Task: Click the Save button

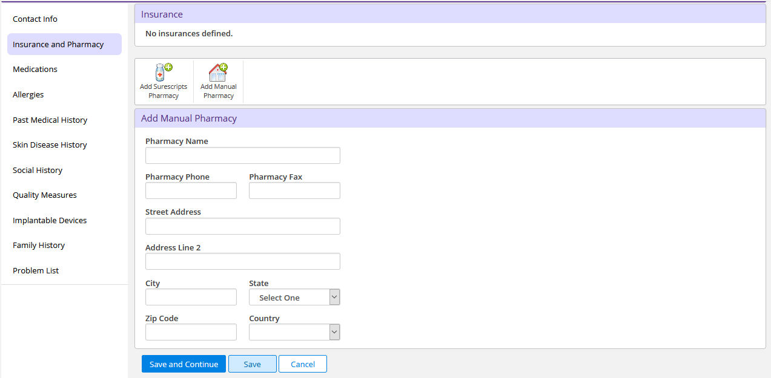Action: [253, 364]
